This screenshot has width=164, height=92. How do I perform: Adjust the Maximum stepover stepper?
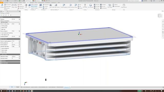click(x=19, y=31)
